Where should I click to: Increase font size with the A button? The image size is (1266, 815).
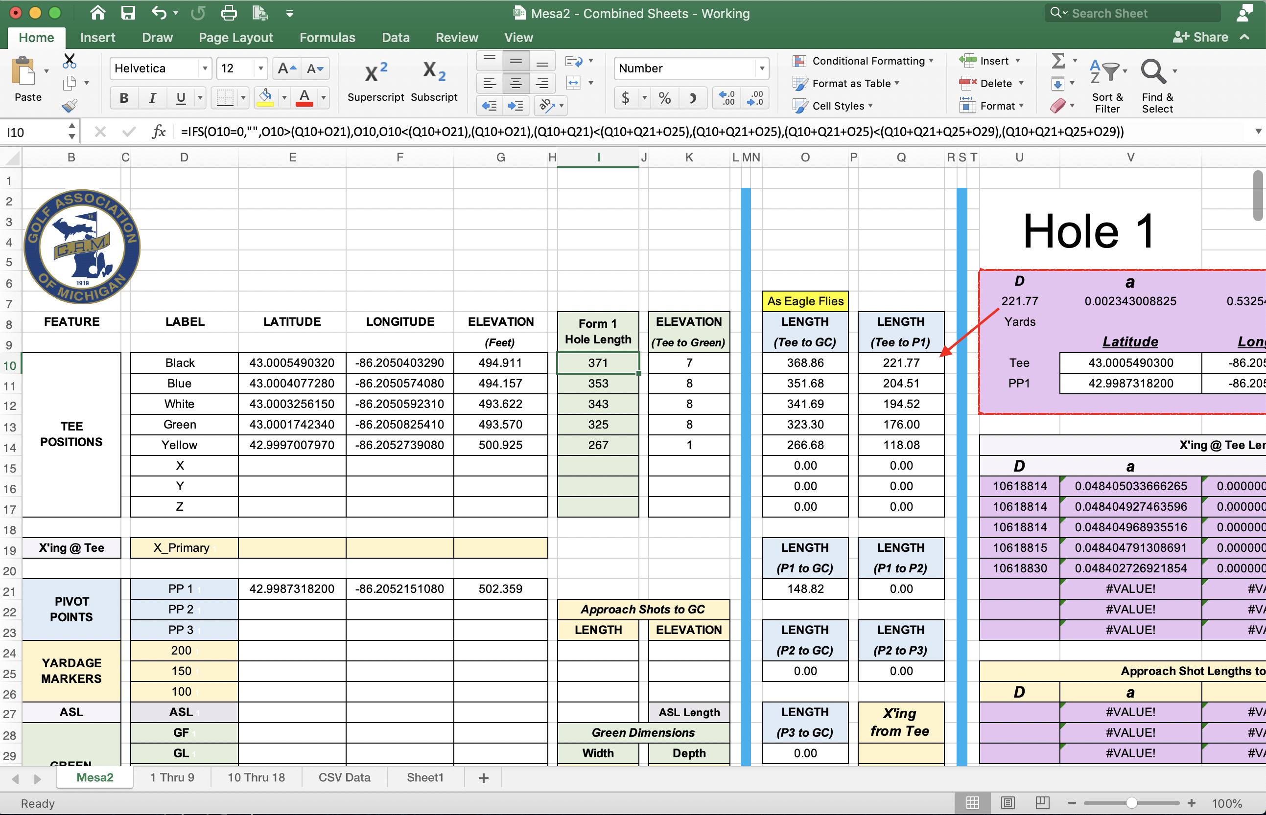(x=286, y=68)
